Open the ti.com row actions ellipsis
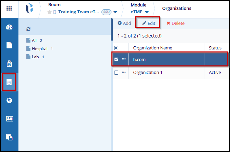This screenshot has width=230, height=152. click(124, 59)
